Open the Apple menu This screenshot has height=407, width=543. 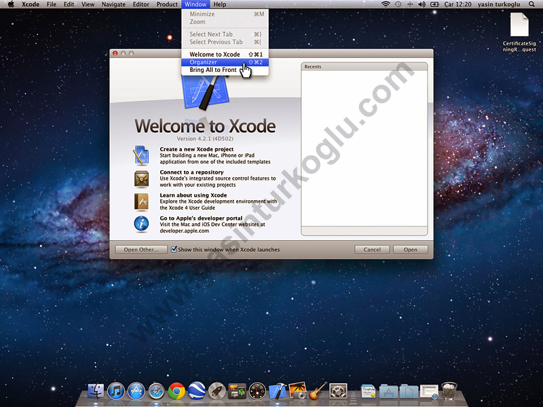[x=11, y=4]
